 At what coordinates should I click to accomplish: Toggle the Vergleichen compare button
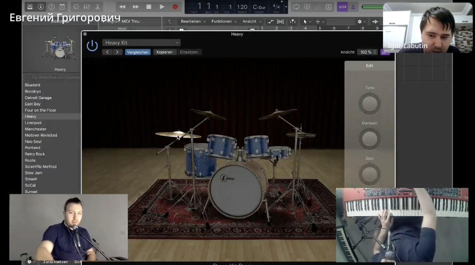pyautogui.click(x=138, y=52)
